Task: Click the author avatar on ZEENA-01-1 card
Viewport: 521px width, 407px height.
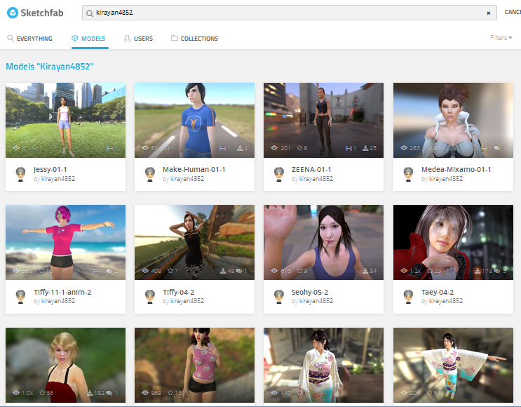Action: 279,174
